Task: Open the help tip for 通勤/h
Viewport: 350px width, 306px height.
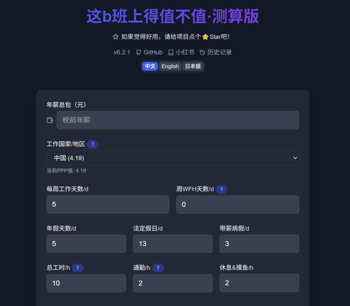Action: point(158,268)
